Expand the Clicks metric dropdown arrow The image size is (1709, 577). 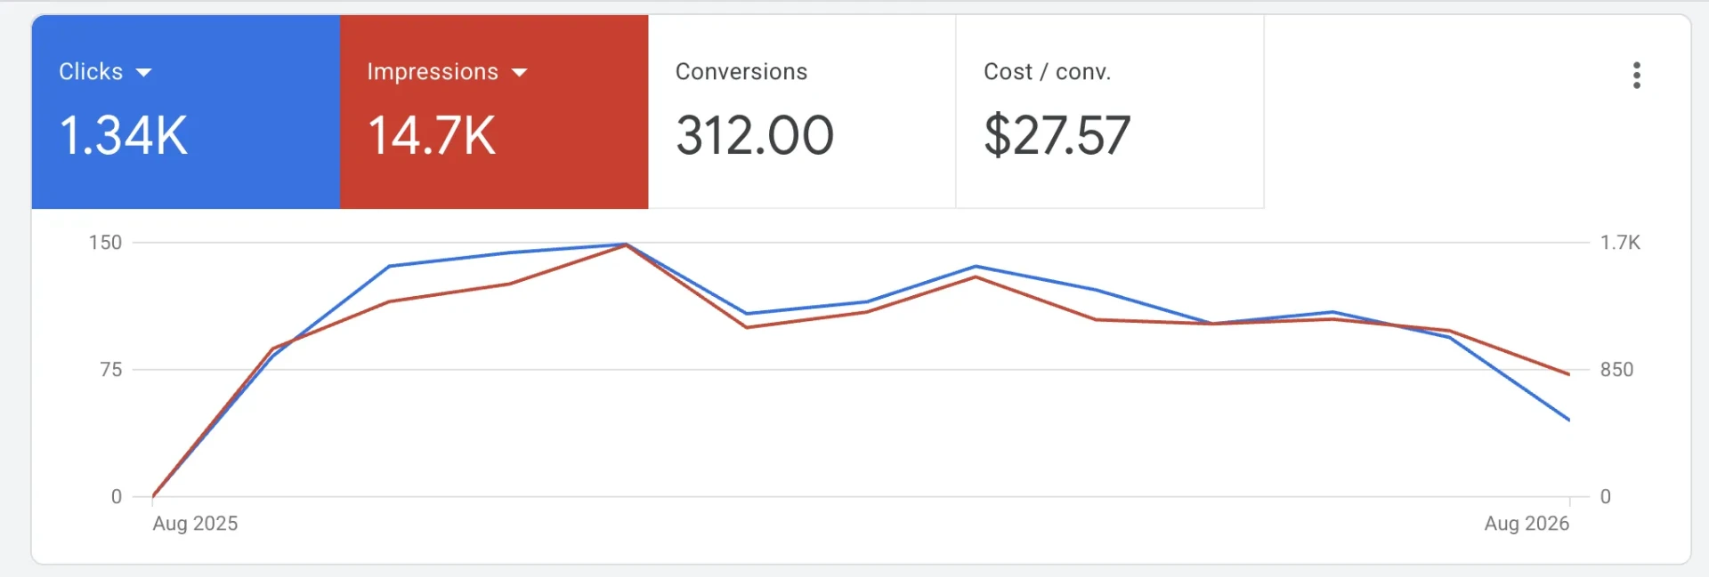(143, 73)
